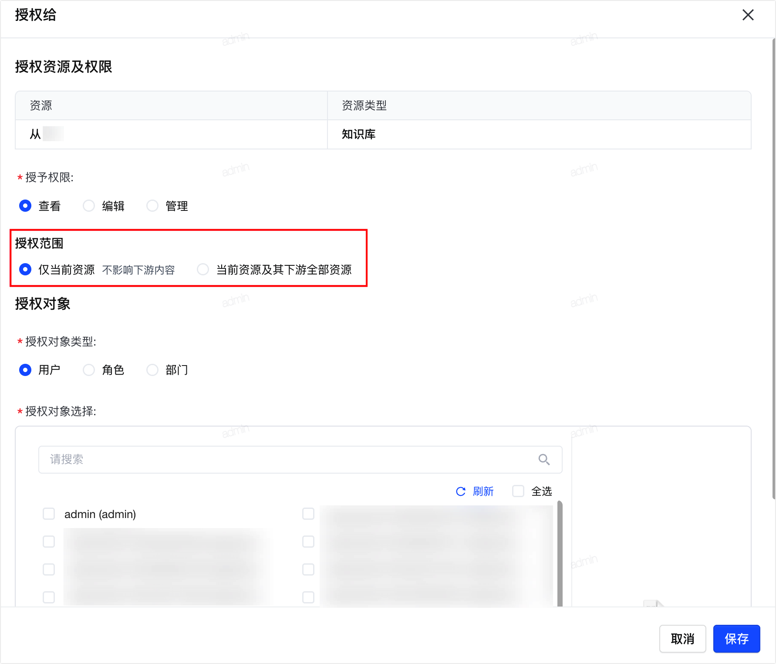
Task: Click the 取消 cancel button
Action: tap(682, 639)
